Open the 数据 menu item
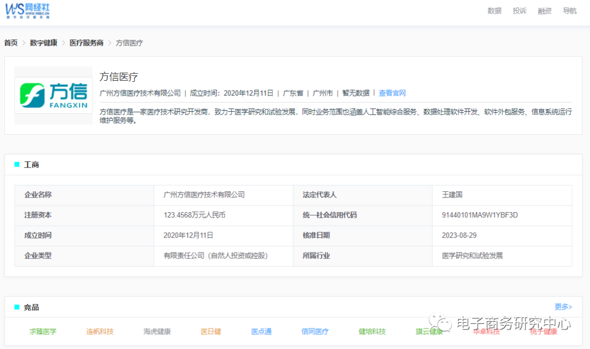 (494, 10)
